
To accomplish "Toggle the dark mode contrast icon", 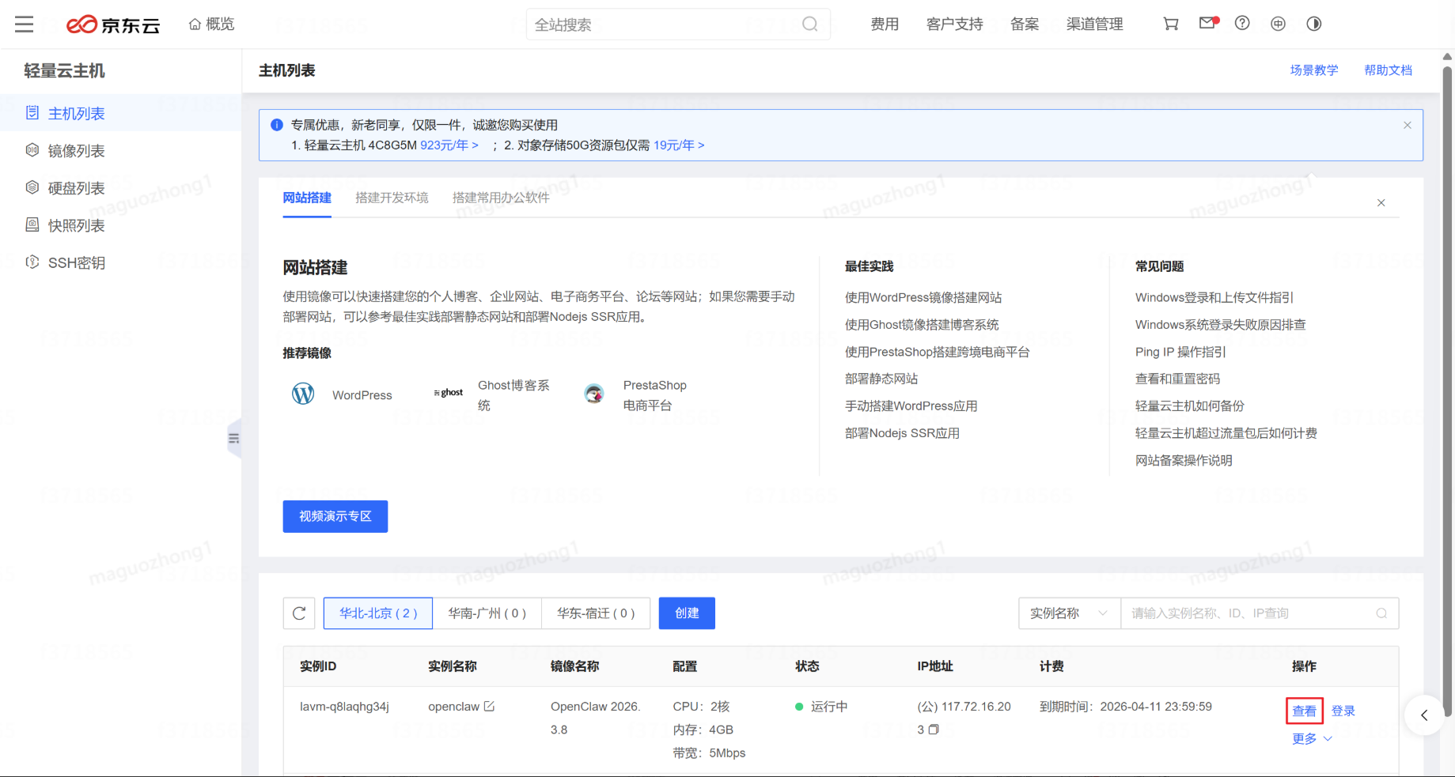I will [x=1314, y=24].
